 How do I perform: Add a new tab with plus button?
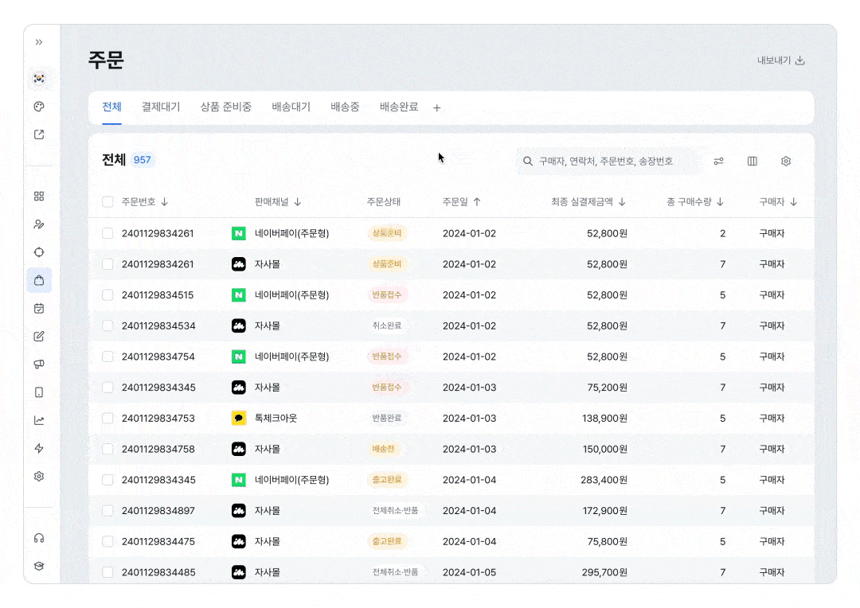pos(437,108)
